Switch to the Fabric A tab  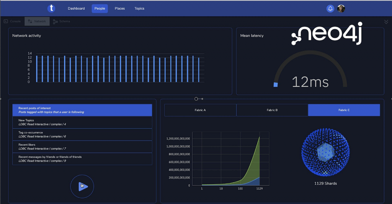coord(200,110)
